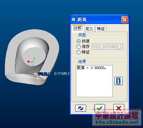Click the analysis name field YSIS_DISTANCE_1
Screen dimensions: 143x128
[x=107, y=47]
